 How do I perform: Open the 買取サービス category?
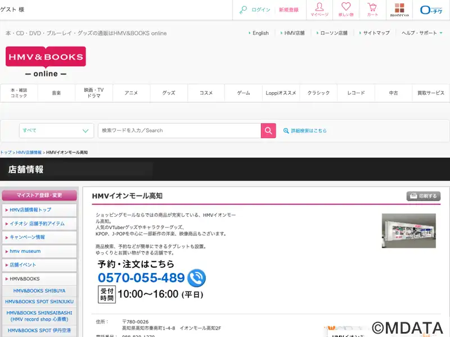point(431,93)
